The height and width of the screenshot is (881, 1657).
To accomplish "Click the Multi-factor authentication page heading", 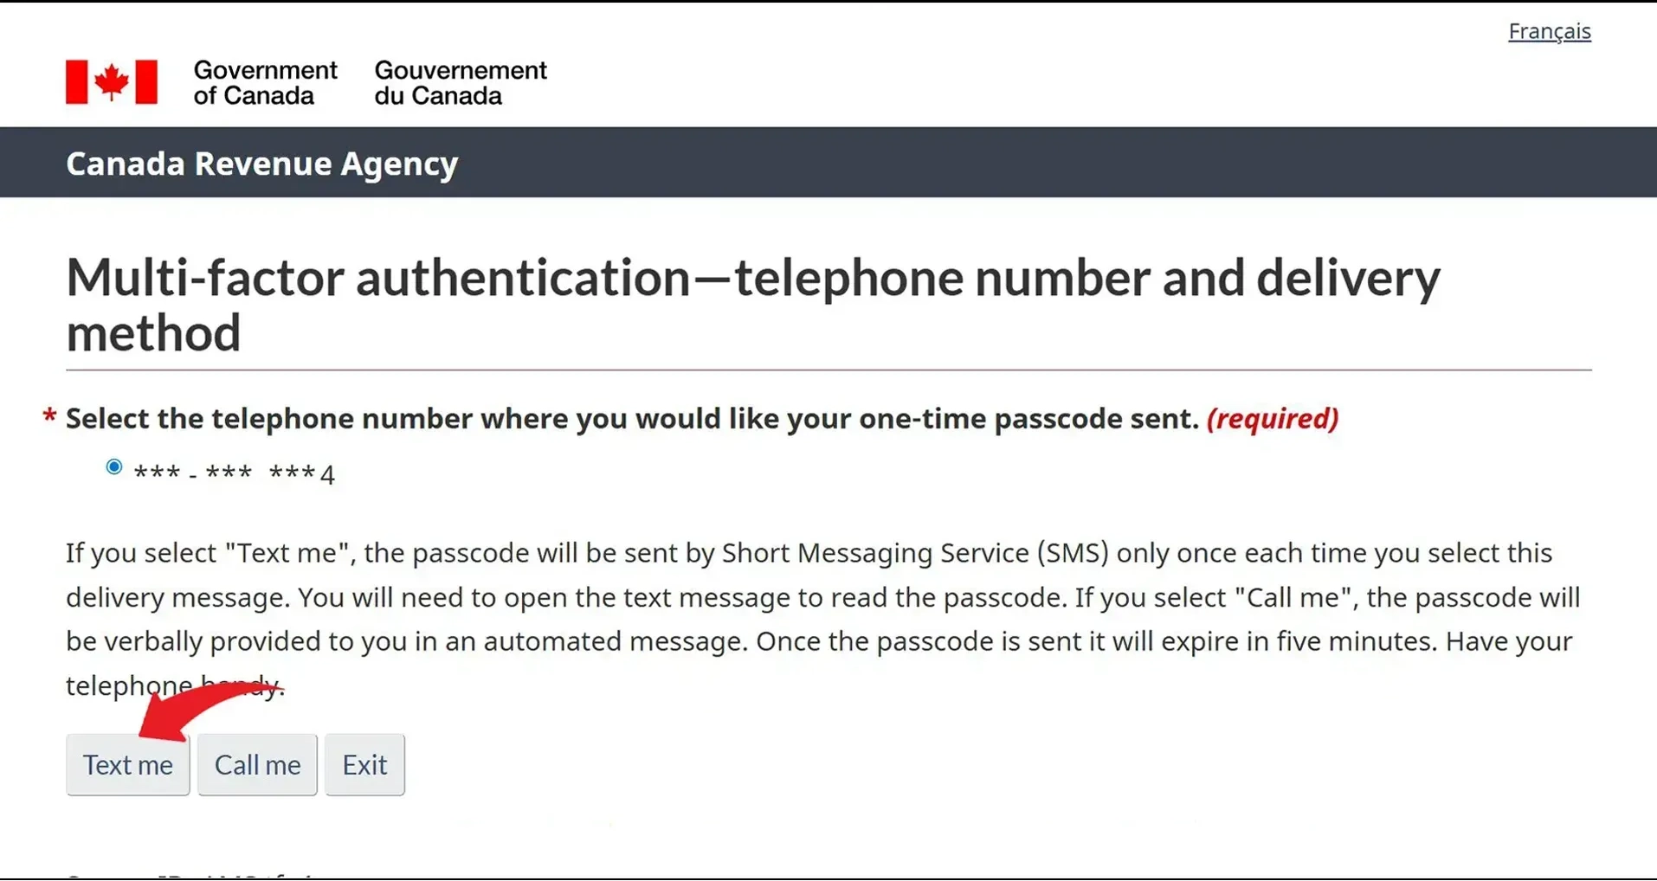I will [x=751, y=305].
